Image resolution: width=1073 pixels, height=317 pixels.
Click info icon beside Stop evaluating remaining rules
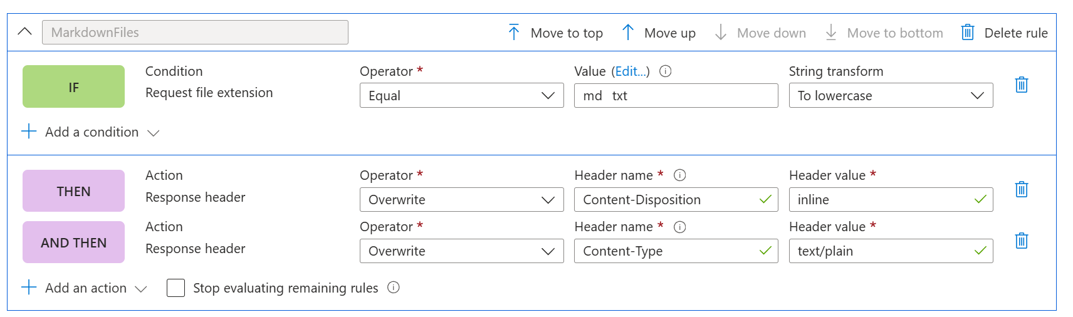(x=393, y=288)
